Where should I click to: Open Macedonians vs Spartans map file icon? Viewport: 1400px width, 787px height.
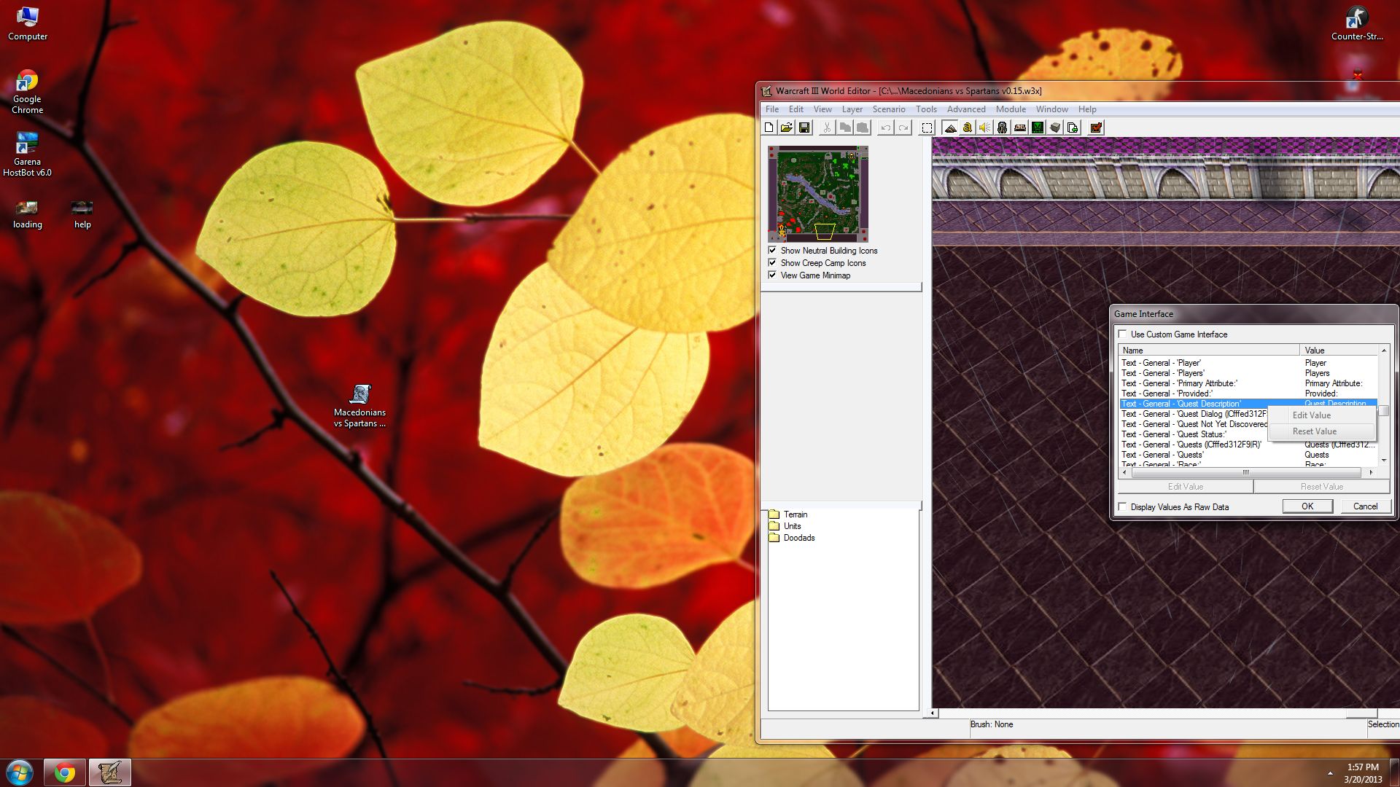pos(360,406)
